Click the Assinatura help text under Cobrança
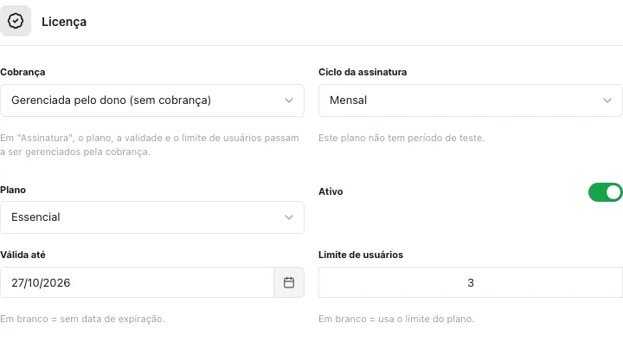The height and width of the screenshot is (349, 623). coord(150,145)
